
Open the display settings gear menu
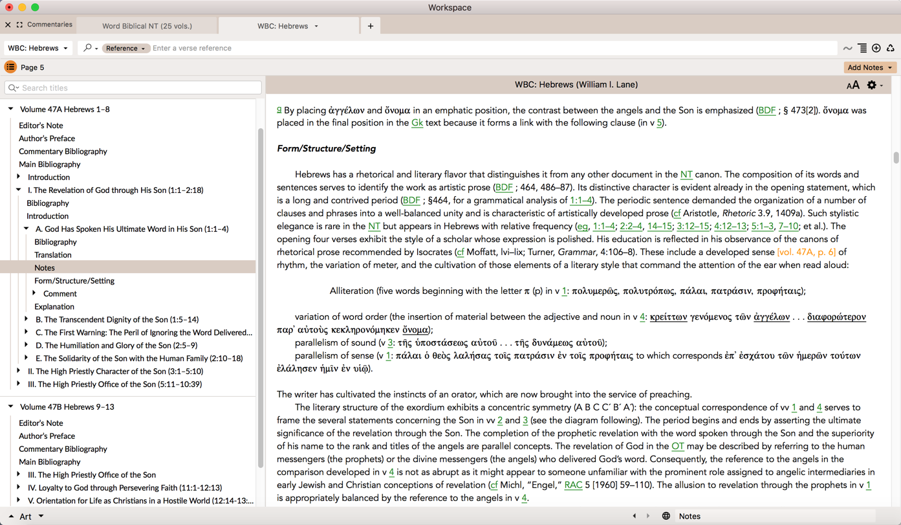click(874, 85)
